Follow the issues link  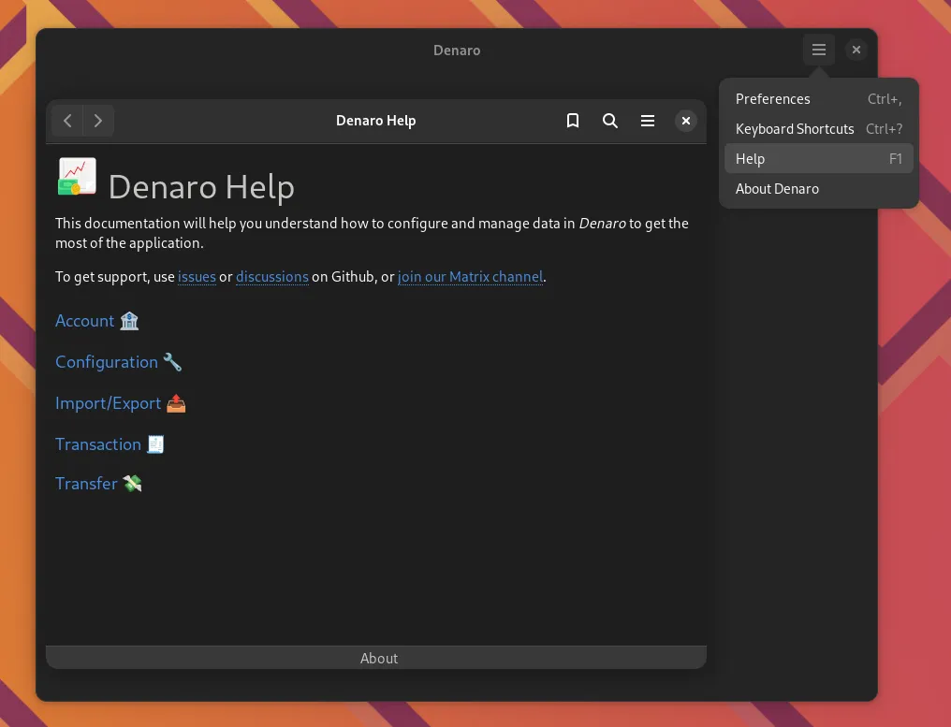(197, 277)
